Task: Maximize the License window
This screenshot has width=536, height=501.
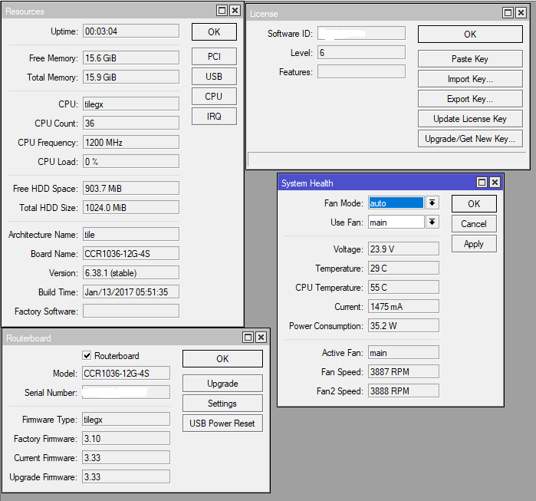Action: pyautogui.click(x=507, y=13)
